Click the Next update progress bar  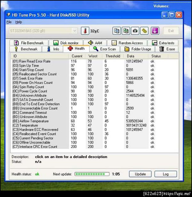(92, 174)
